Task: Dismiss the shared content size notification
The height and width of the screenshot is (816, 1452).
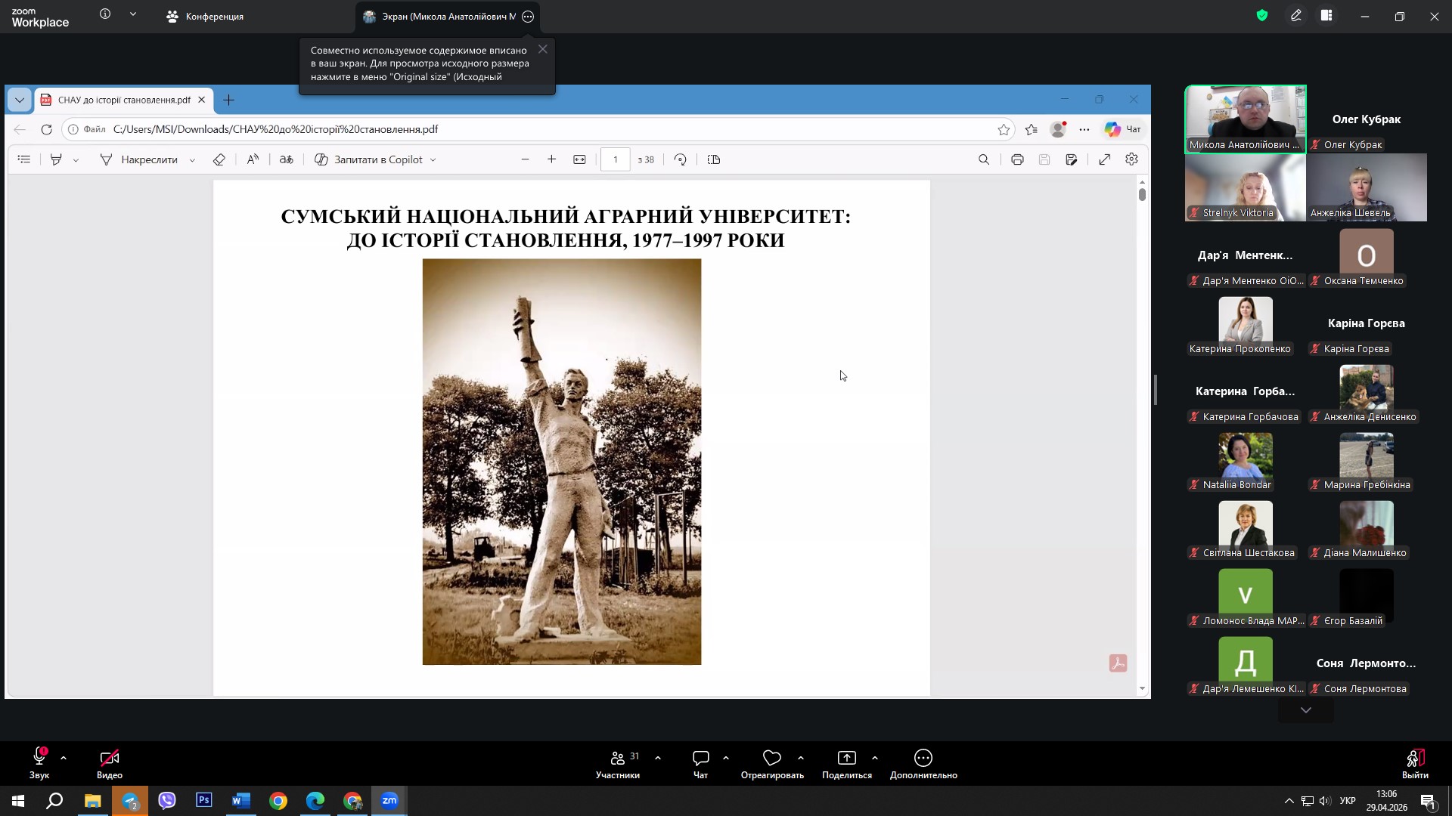Action: click(x=542, y=49)
